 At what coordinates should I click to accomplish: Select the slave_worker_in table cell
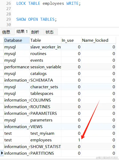point(46,47)
